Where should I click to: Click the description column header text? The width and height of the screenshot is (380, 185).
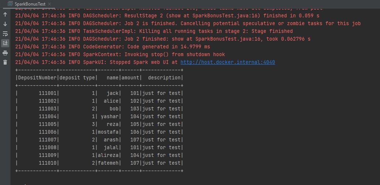[164, 78]
